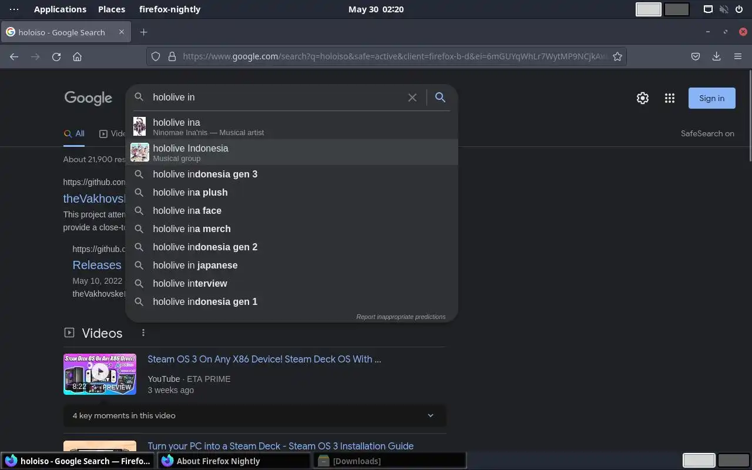Screen dimensions: 752x470
Task: Save the page to Pocket
Action: coord(696,56)
